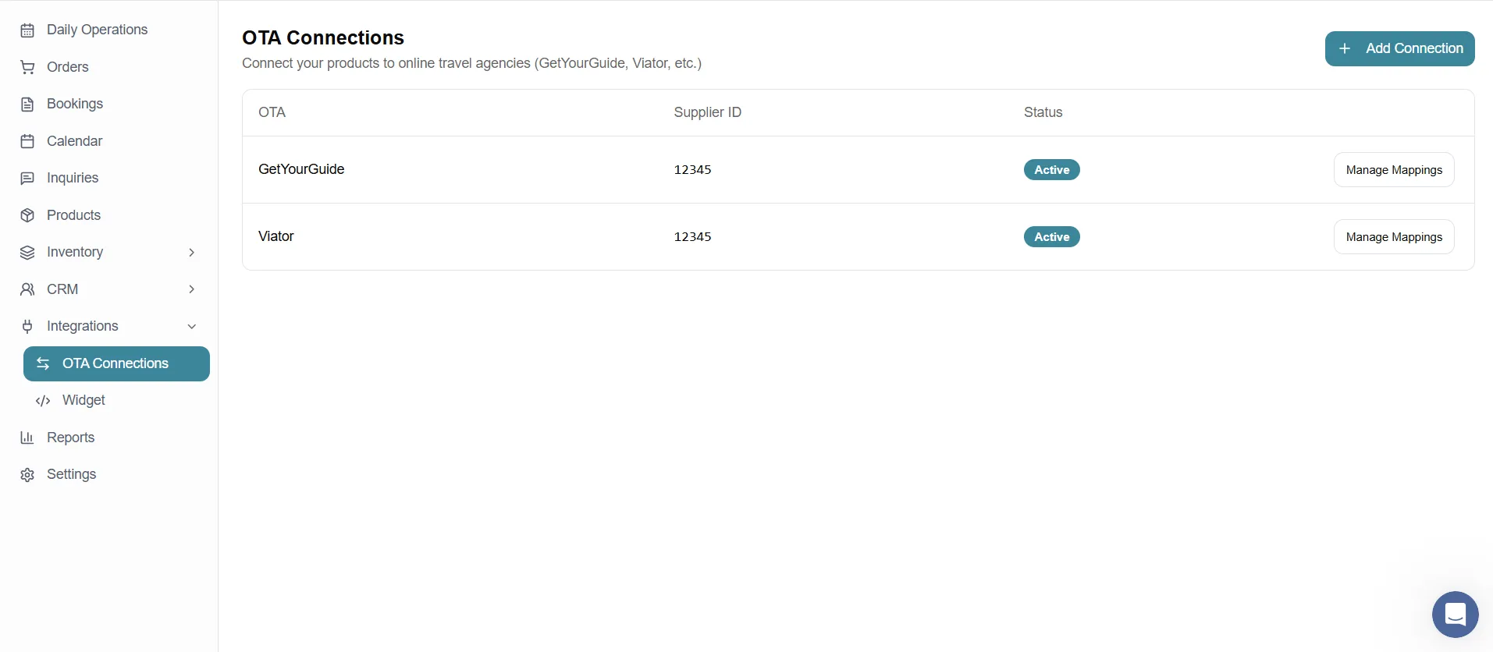Click the OTA column header
Viewport: 1493px width, 652px height.
click(x=272, y=112)
